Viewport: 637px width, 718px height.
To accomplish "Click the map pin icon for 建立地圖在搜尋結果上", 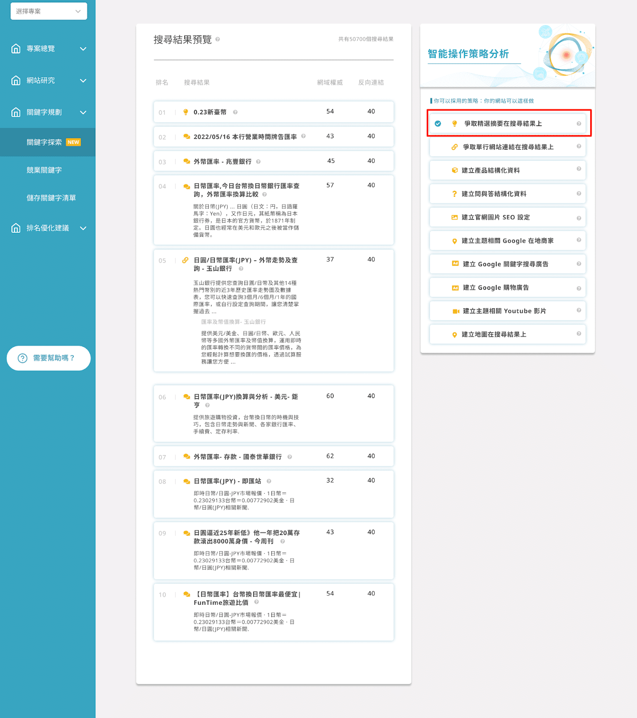I will click(x=455, y=335).
